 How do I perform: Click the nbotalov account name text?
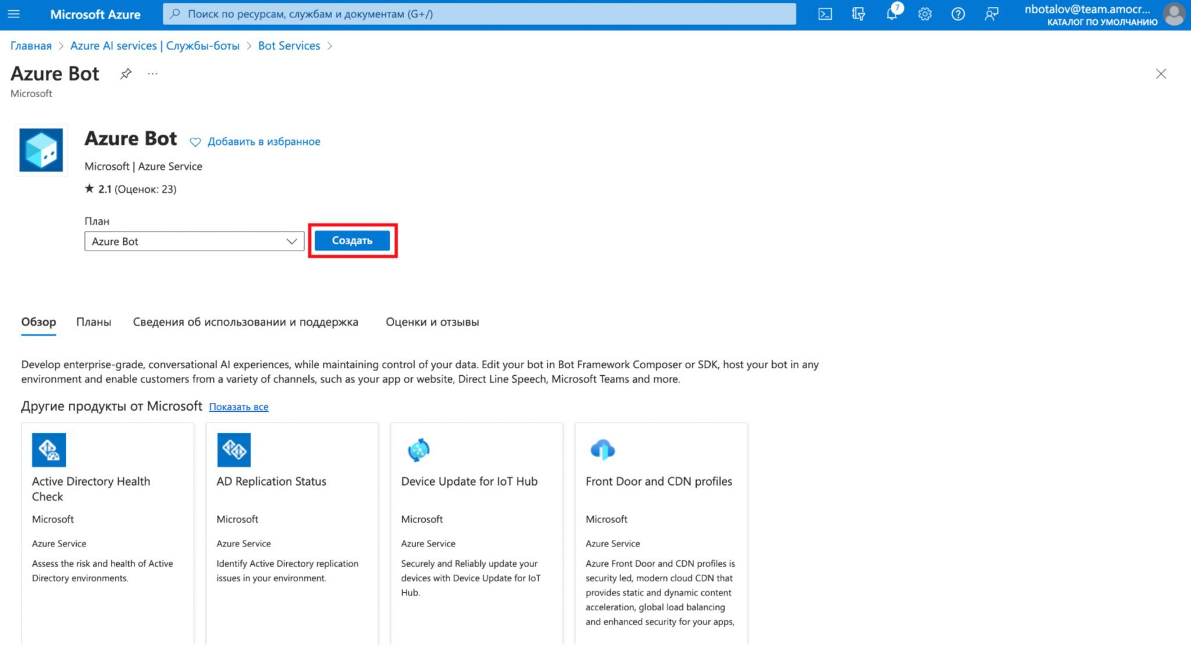click(1087, 9)
